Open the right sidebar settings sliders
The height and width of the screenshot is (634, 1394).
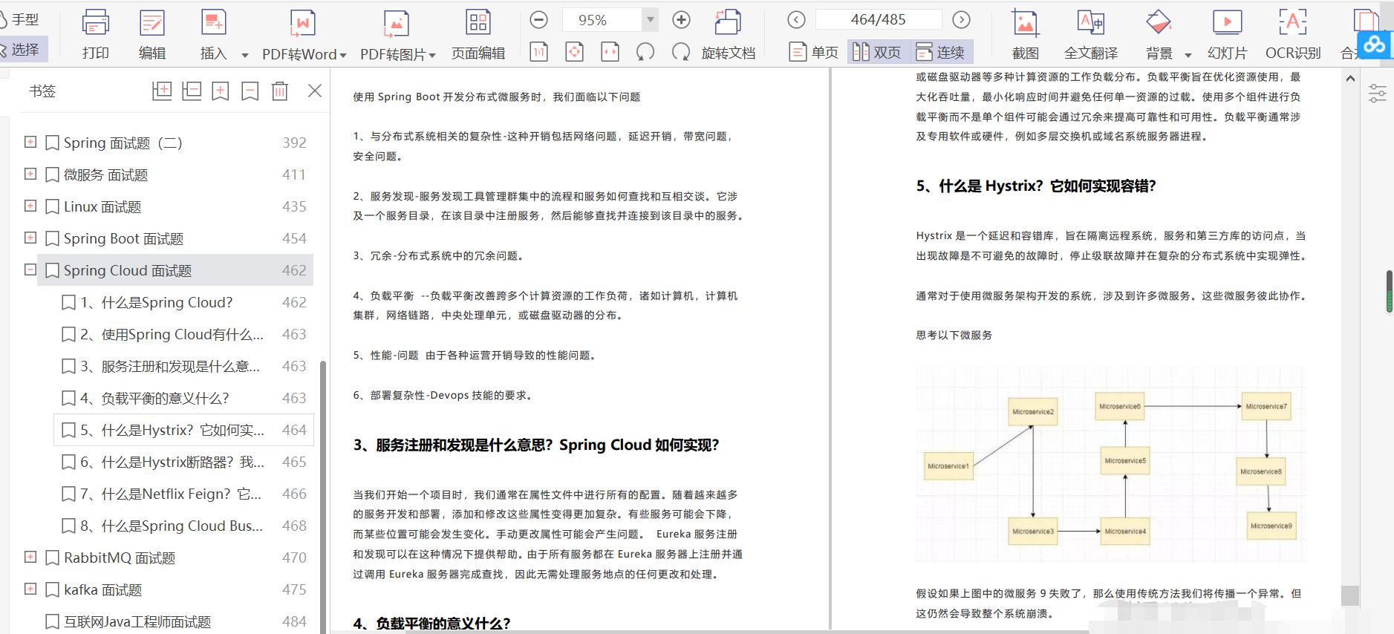coord(1378,94)
